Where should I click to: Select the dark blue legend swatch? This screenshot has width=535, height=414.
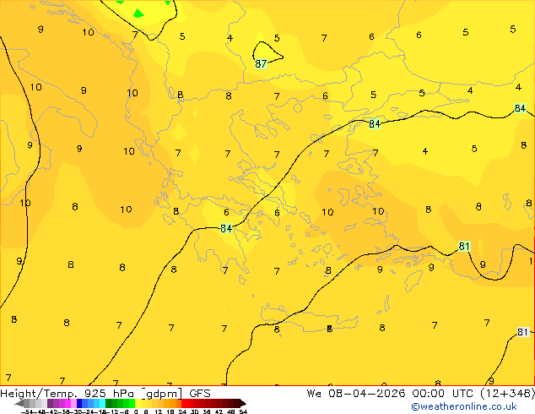(x=79, y=403)
